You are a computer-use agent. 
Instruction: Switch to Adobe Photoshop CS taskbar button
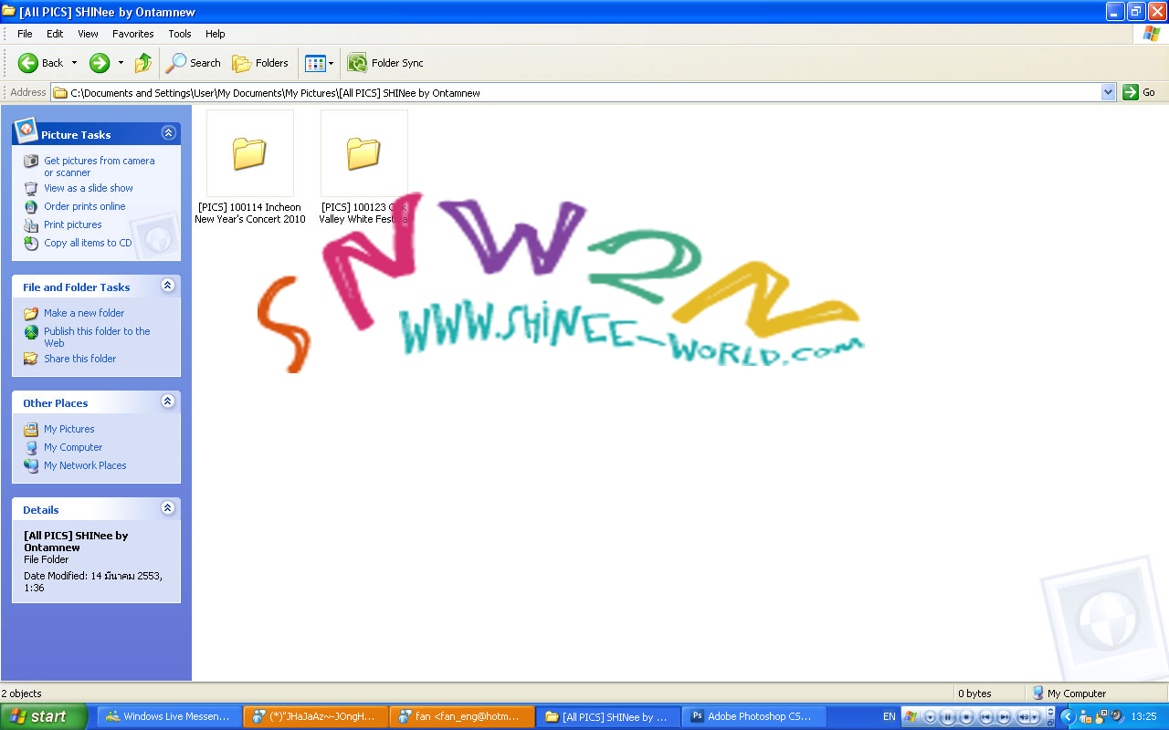click(753, 717)
